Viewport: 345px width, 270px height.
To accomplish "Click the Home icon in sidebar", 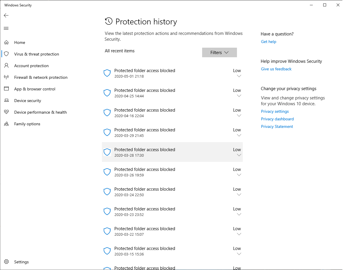I will click(6, 42).
